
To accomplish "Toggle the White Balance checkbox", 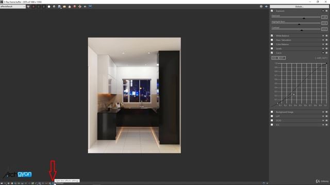I will (x=272, y=35).
